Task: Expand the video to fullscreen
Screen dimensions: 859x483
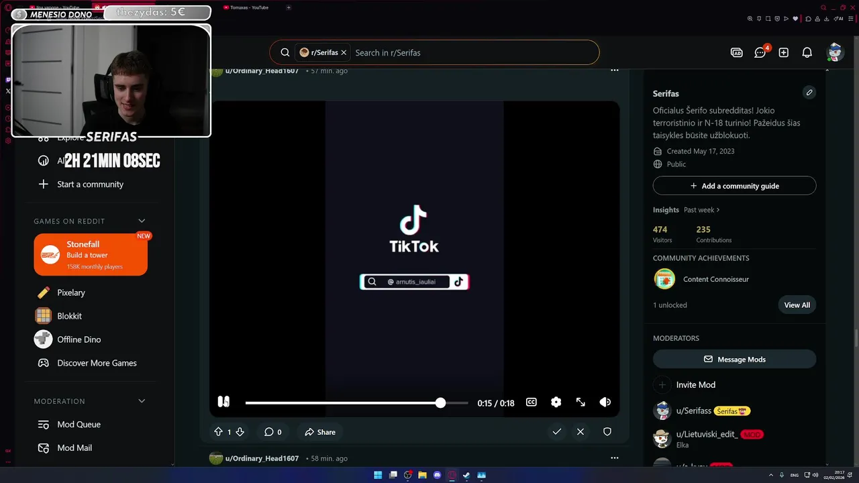Action: (x=580, y=402)
